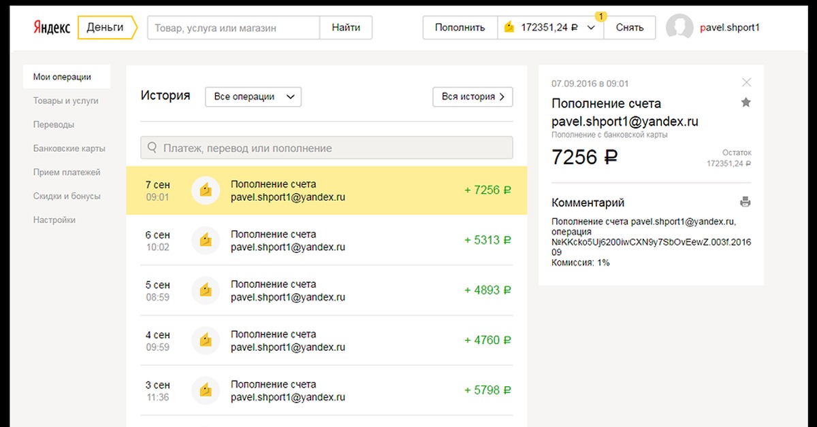Click the wallet icon of the 5 сен operation
Image resolution: width=817 pixels, height=427 pixels.
click(x=205, y=290)
